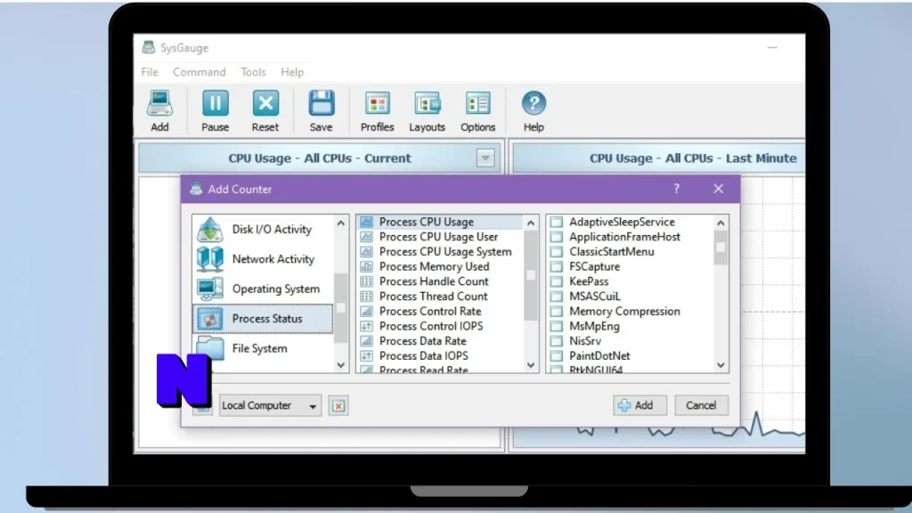Click the Process Data Rate icon
The height and width of the screenshot is (513, 912).
pos(366,341)
